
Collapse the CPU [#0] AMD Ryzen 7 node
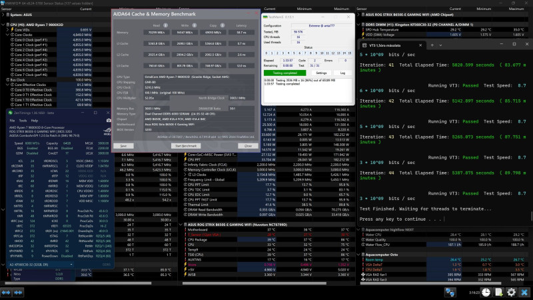(3, 25)
